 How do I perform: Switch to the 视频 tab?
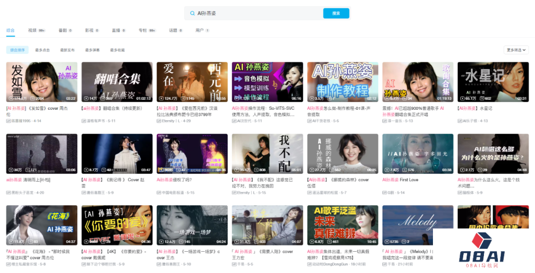[33, 30]
